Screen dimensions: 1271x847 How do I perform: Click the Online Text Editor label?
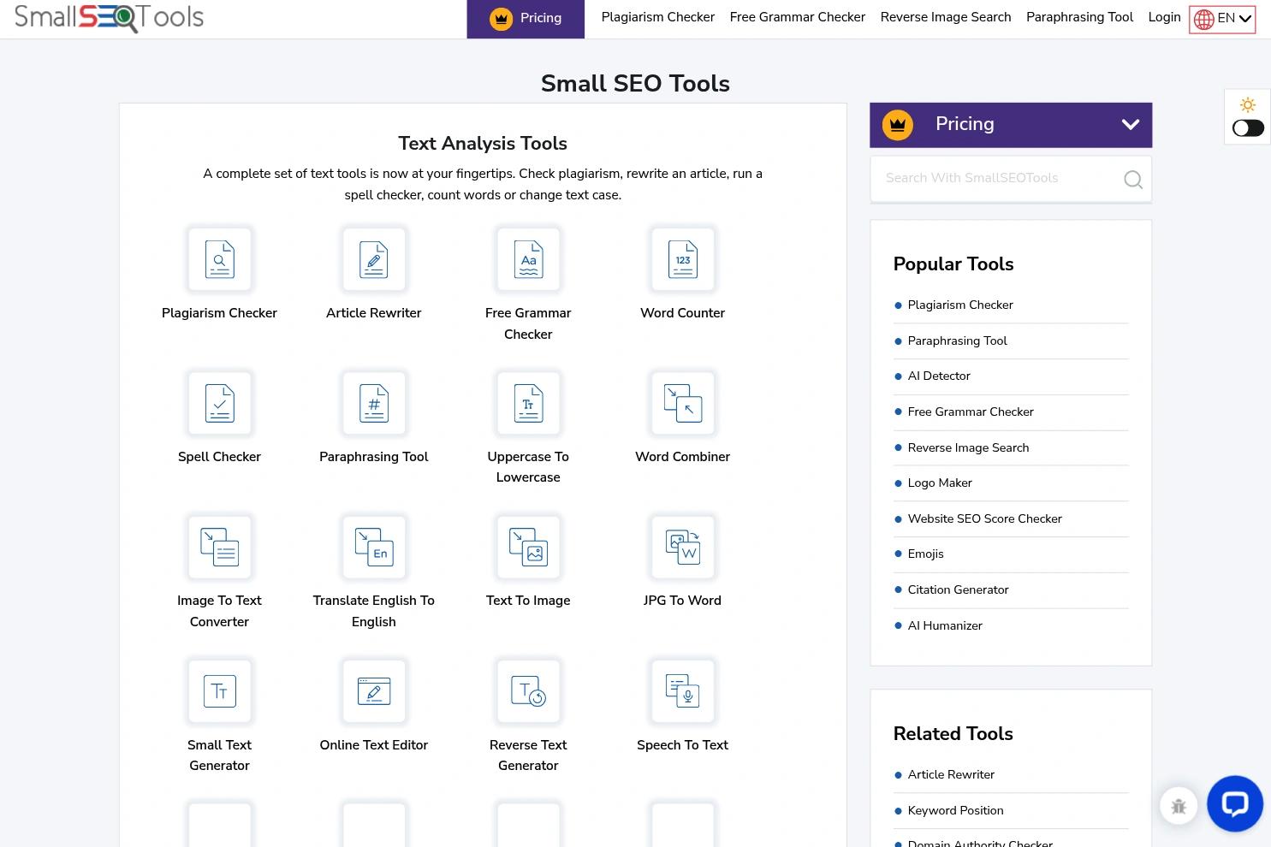(x=374, y=745)
